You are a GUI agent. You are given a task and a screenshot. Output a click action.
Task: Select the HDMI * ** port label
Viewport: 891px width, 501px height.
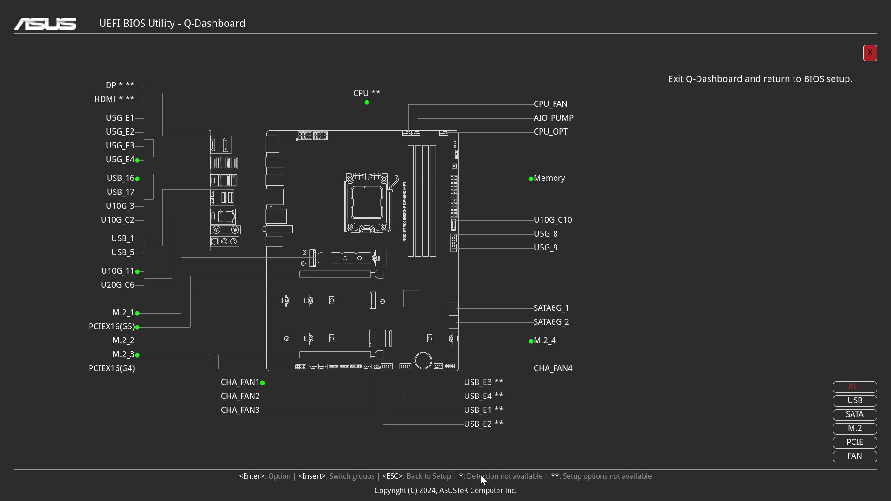pos(114,99)
